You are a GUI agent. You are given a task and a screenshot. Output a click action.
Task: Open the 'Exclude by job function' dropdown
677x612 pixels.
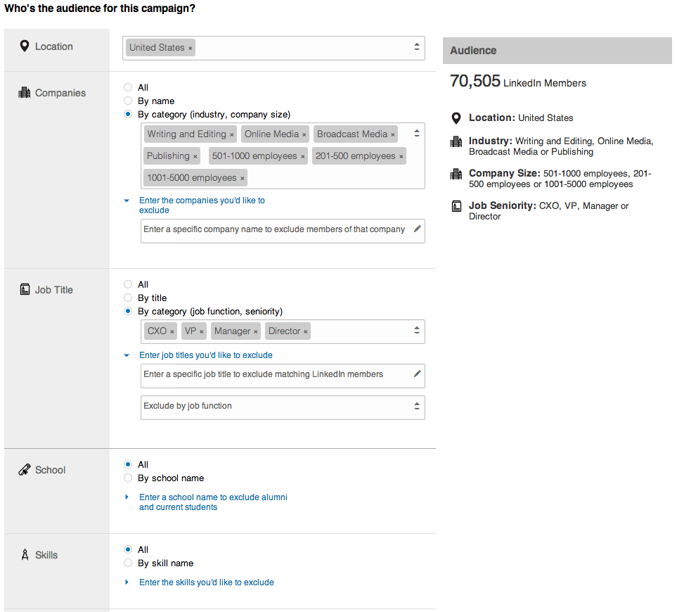pos(416,407)
